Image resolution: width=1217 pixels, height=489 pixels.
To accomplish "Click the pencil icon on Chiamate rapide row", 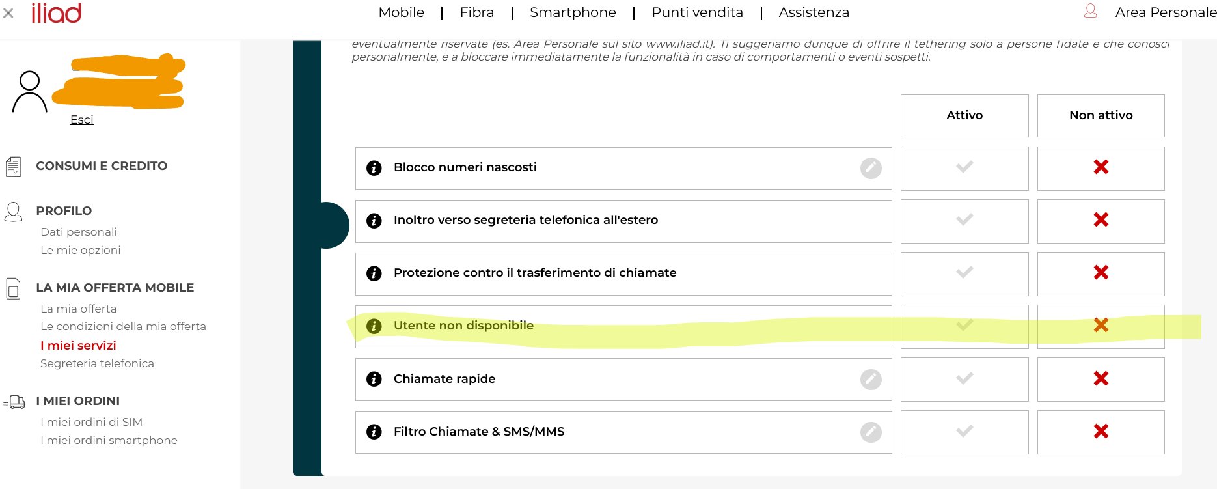I will pos(871,379).
